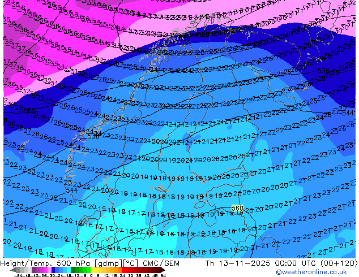Click the weatheronline.co.uk credit text
Viewport: 359px width, 277px height.
[x=311, y=272]
